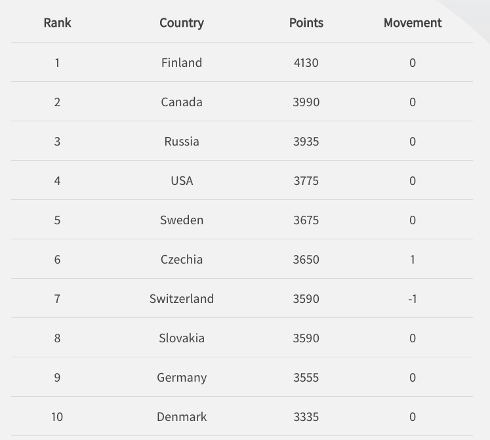The width and height of the screenshot is (490, 440).
Task: Click Denmark's 3335 points value
Action: (306, 417)
